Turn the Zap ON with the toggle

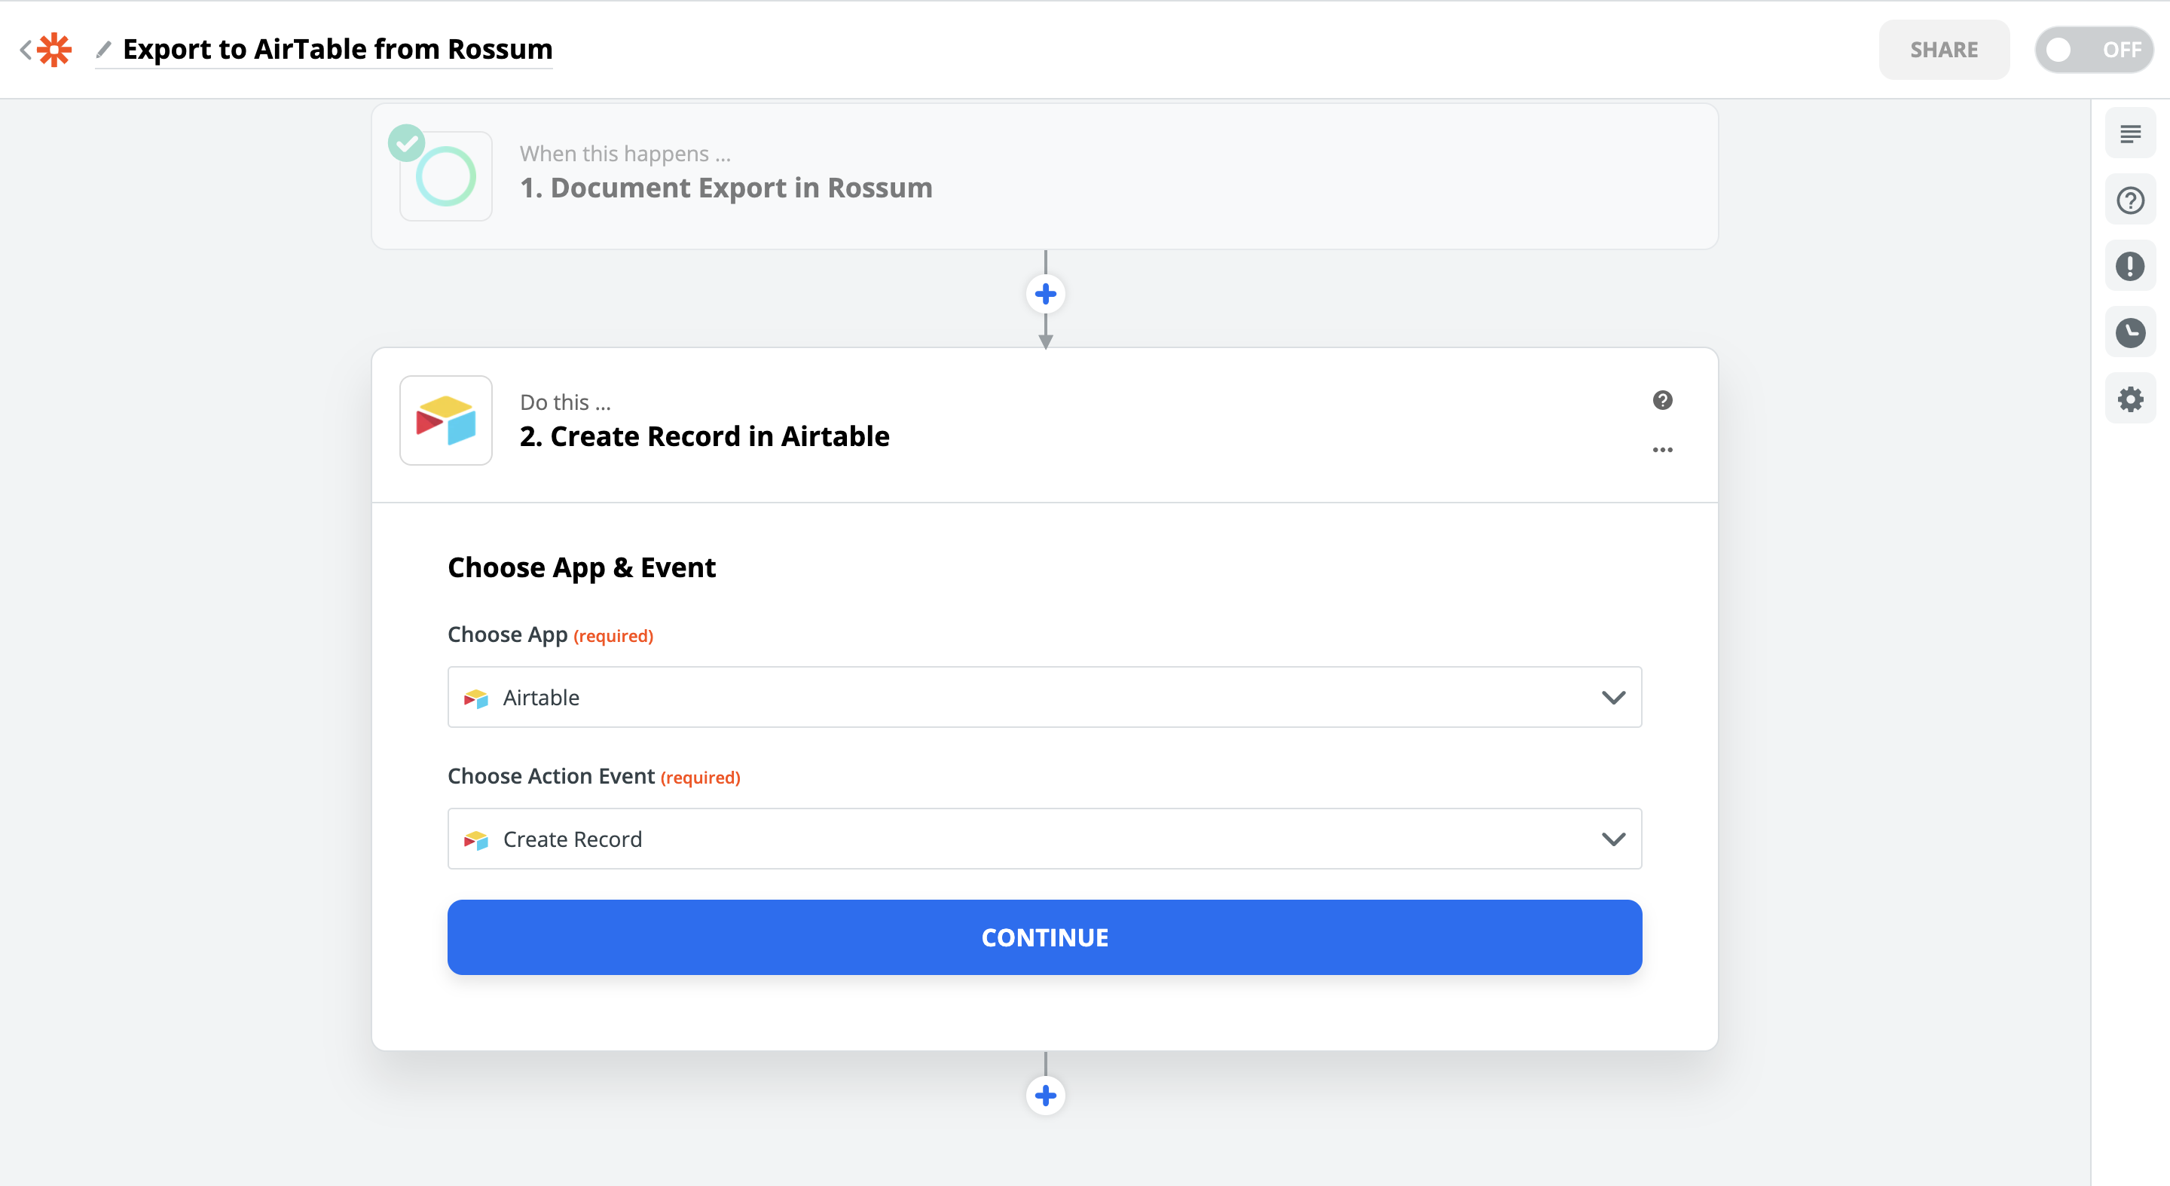[2093, 50]
